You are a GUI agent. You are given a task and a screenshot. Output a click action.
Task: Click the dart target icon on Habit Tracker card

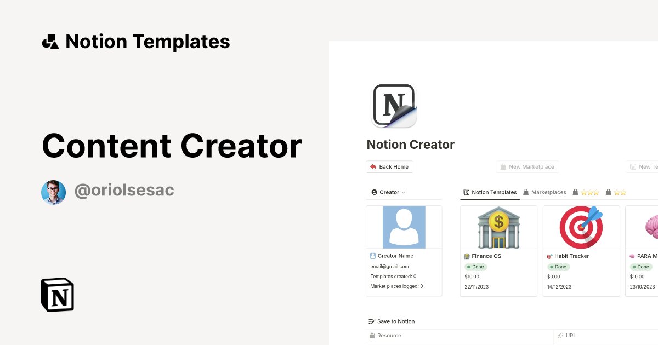[581, 226]
